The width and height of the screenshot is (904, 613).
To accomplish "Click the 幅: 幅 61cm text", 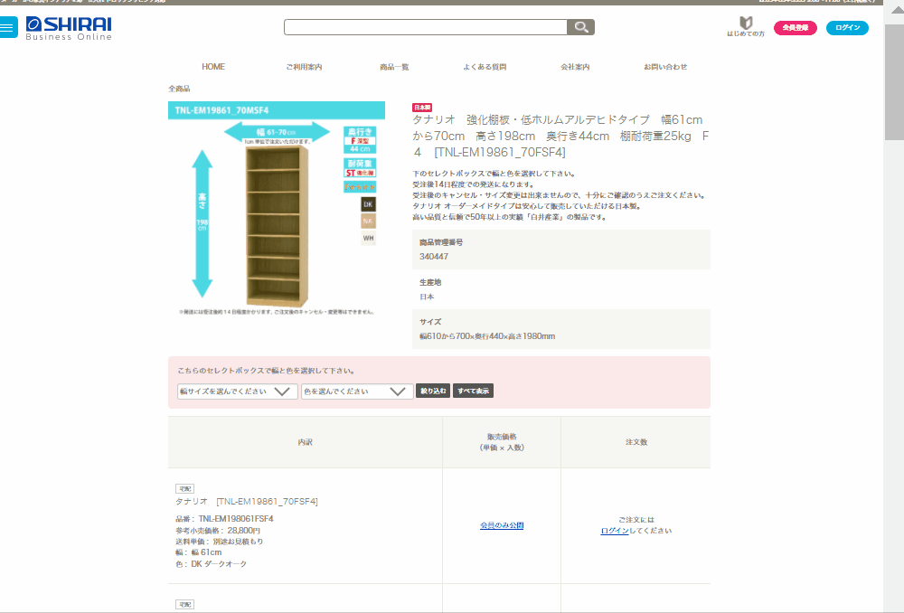I will click(198, 552).
